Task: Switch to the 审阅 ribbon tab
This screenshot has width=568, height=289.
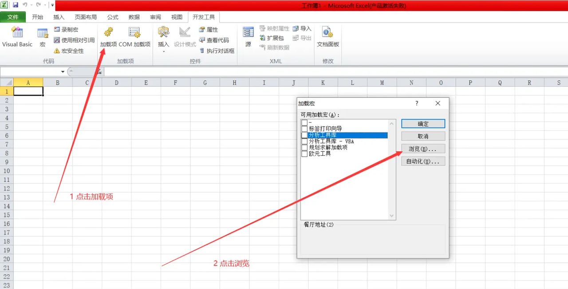Action: point(155,17)
